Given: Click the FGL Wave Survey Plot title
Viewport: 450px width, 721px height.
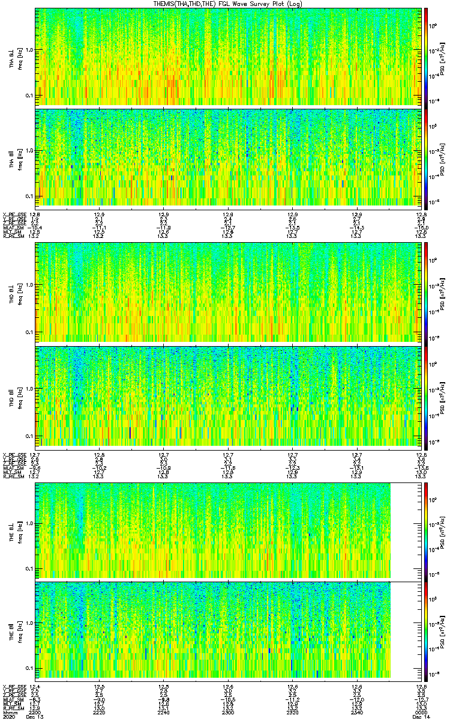Looking at the screenshot, I should tap(228, 4).
